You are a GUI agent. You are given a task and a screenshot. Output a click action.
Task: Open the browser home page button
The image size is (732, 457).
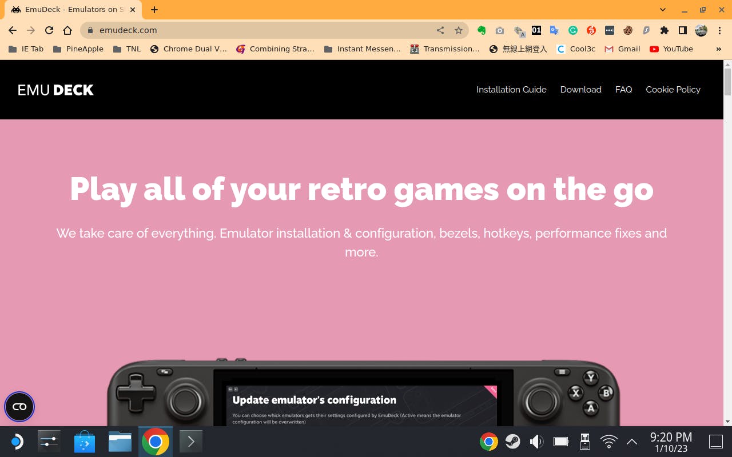[67, 30]
